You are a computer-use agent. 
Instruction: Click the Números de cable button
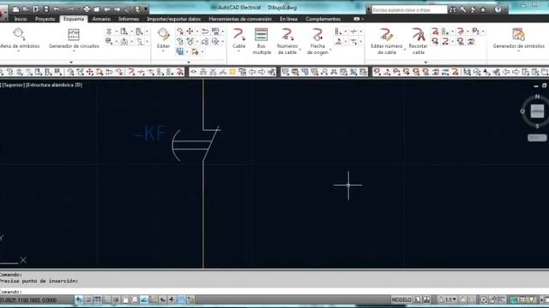tap(287, 41)
